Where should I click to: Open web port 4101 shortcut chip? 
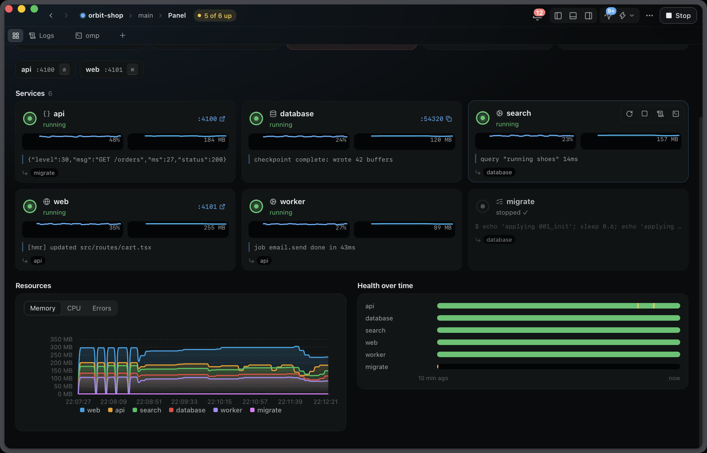111,69
